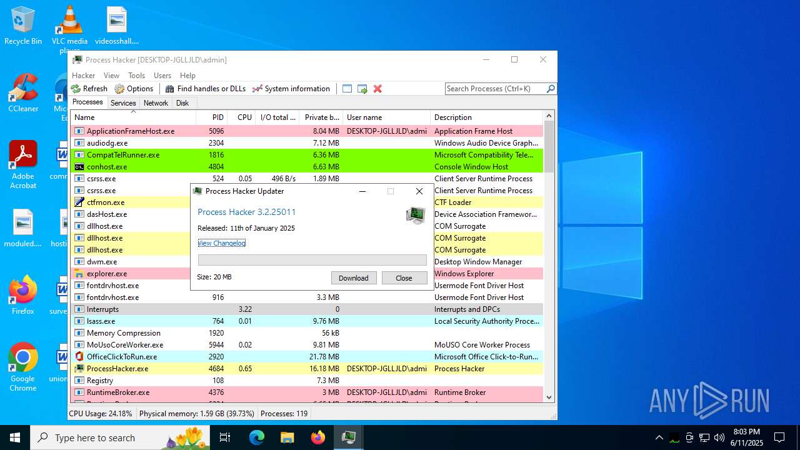800x450 pixels.
Task: Click the updater download progress bar
Action: tap(312, 260)
